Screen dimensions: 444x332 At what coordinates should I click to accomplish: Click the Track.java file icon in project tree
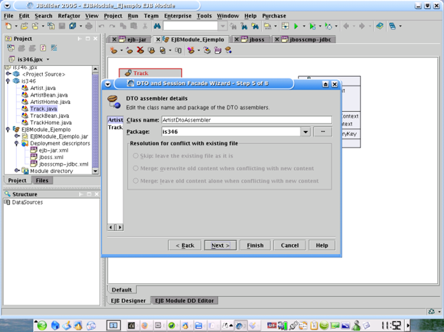coord(25,109)
